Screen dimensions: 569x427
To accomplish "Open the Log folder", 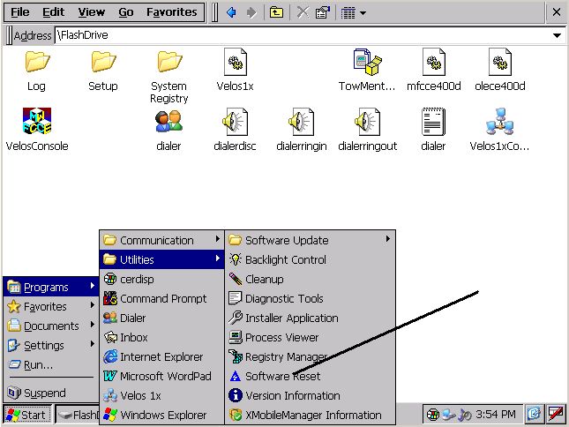I will pyautogui.click(x=37, y=71).
